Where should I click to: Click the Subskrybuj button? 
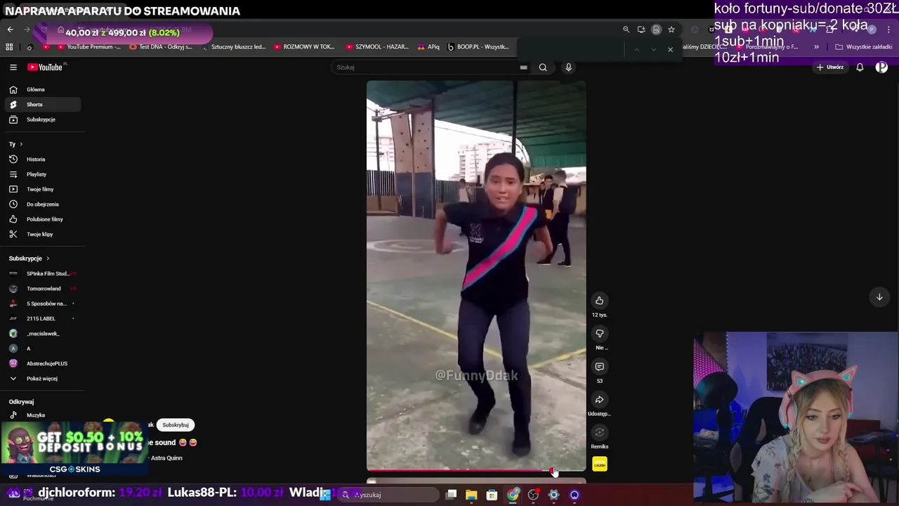coord(176,425)
